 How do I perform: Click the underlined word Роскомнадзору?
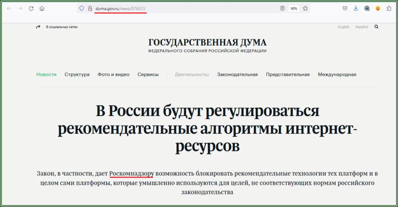[x=131, y=174]
